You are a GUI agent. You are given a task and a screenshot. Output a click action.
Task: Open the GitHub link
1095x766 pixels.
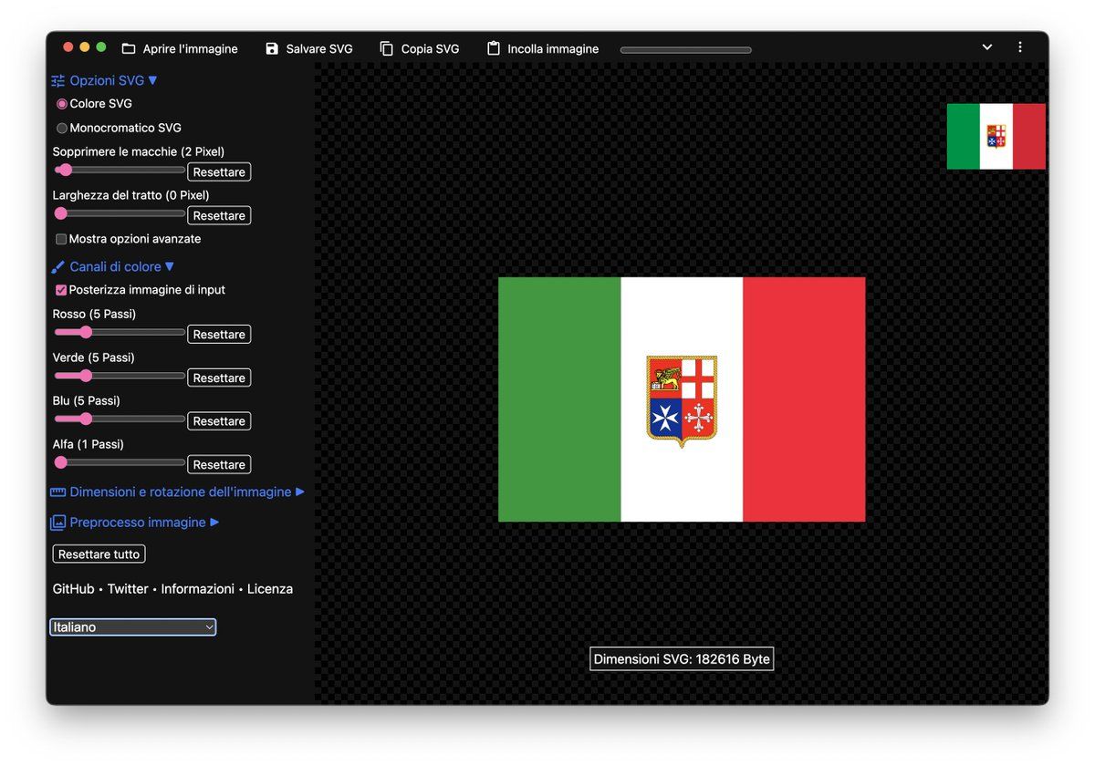pos(73,589)
